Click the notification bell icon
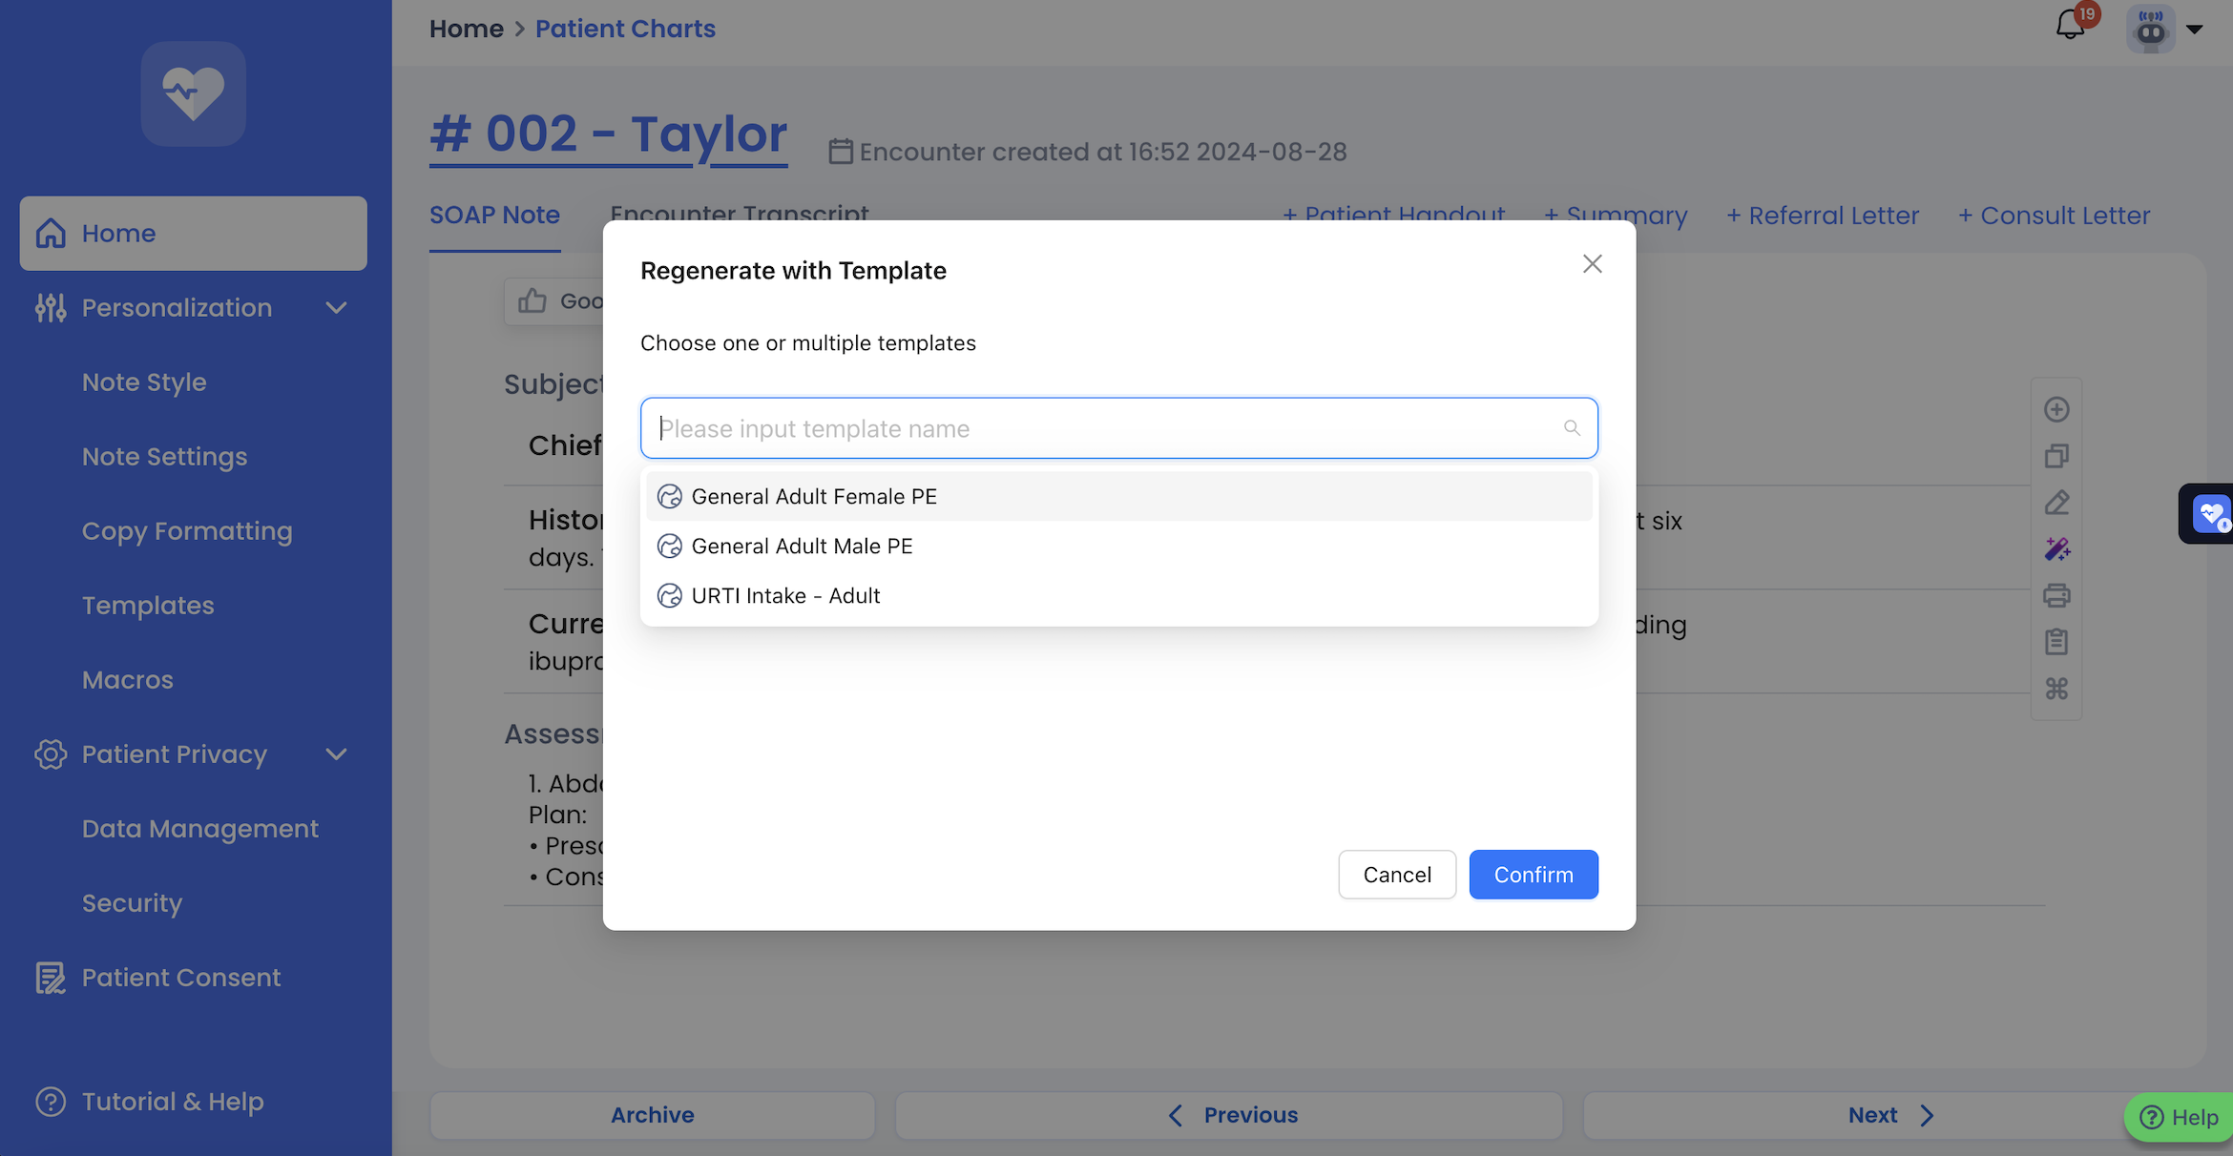Image resolution: width=2233 pixels, height=1156 pixels. pos(2070,26)
